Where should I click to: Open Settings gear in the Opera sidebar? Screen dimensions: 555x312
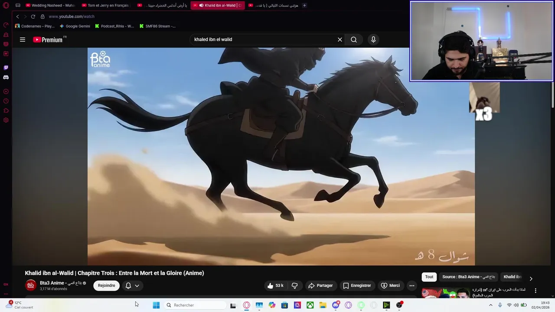tap(6, 120)
